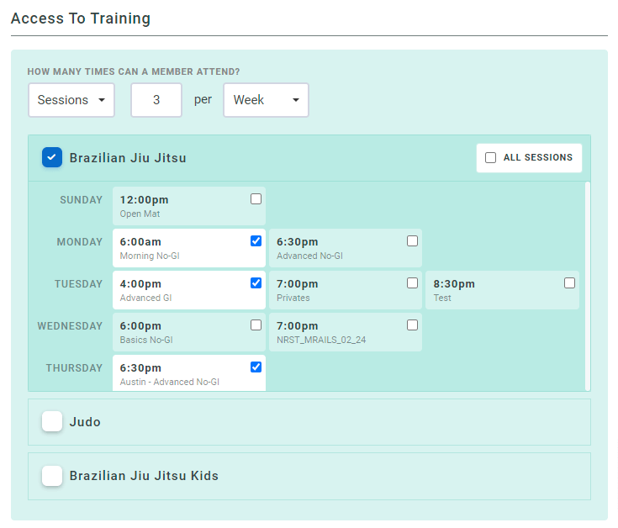Open the Week period dropdown
This screenshot has height=528, width=618.
[x=265, y=100]
